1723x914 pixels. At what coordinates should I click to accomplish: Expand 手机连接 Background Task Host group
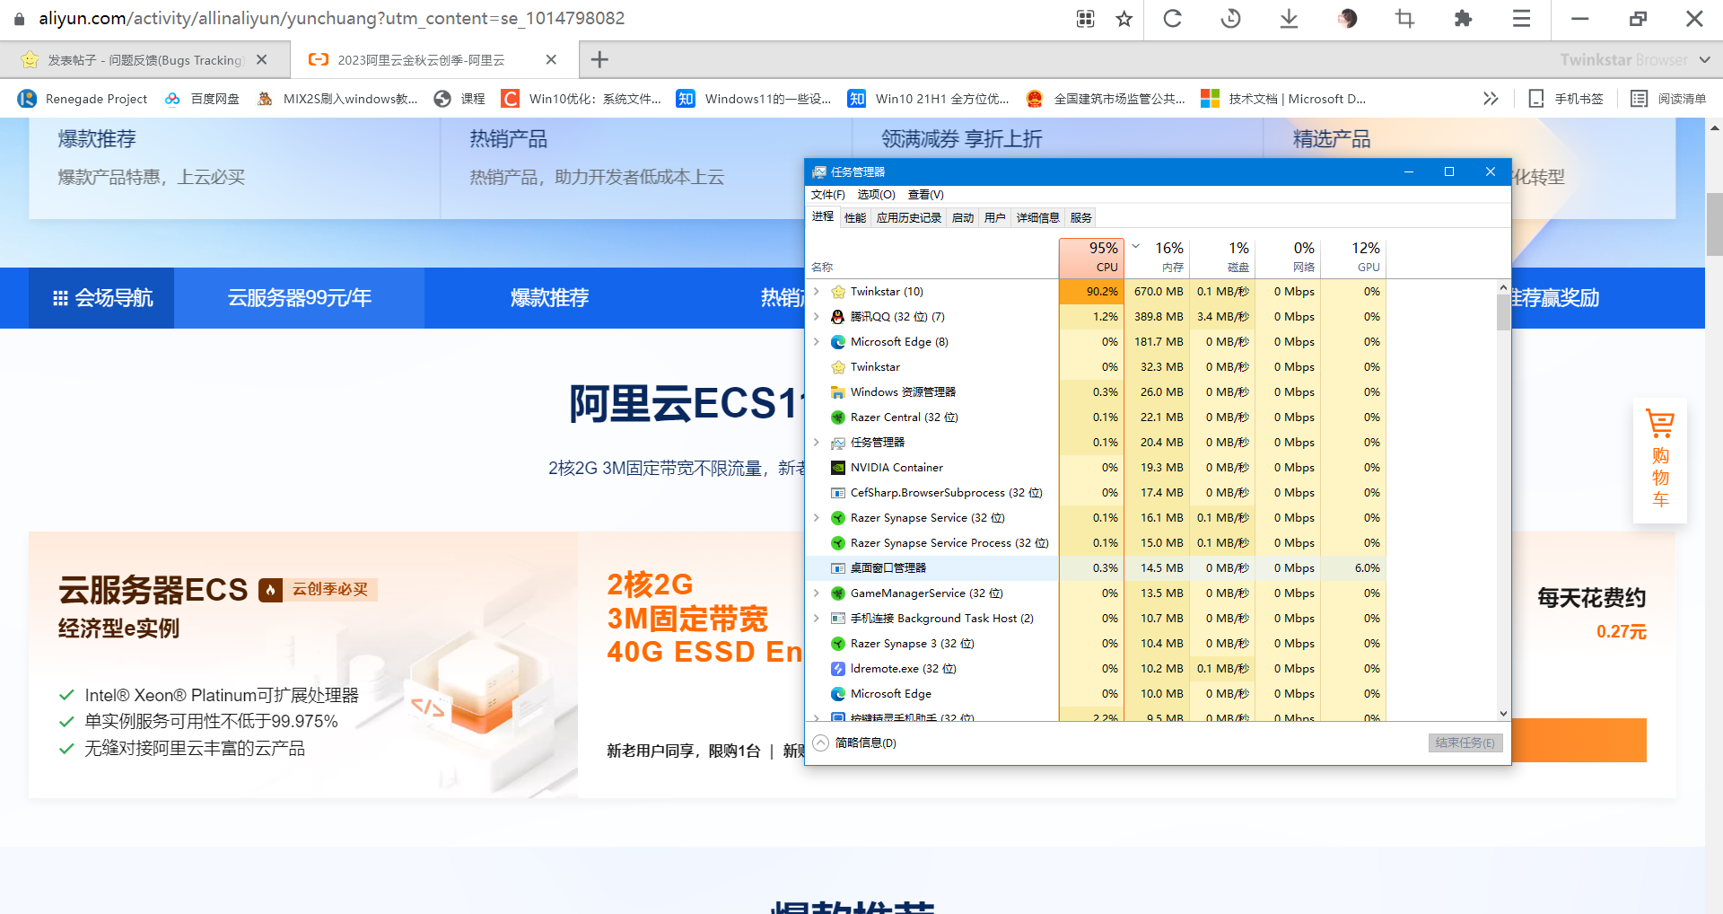click(x=817, y=619)
